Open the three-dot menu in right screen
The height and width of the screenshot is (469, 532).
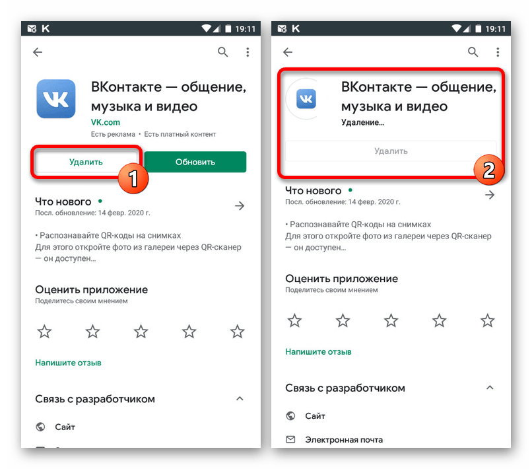coord(498,52)
